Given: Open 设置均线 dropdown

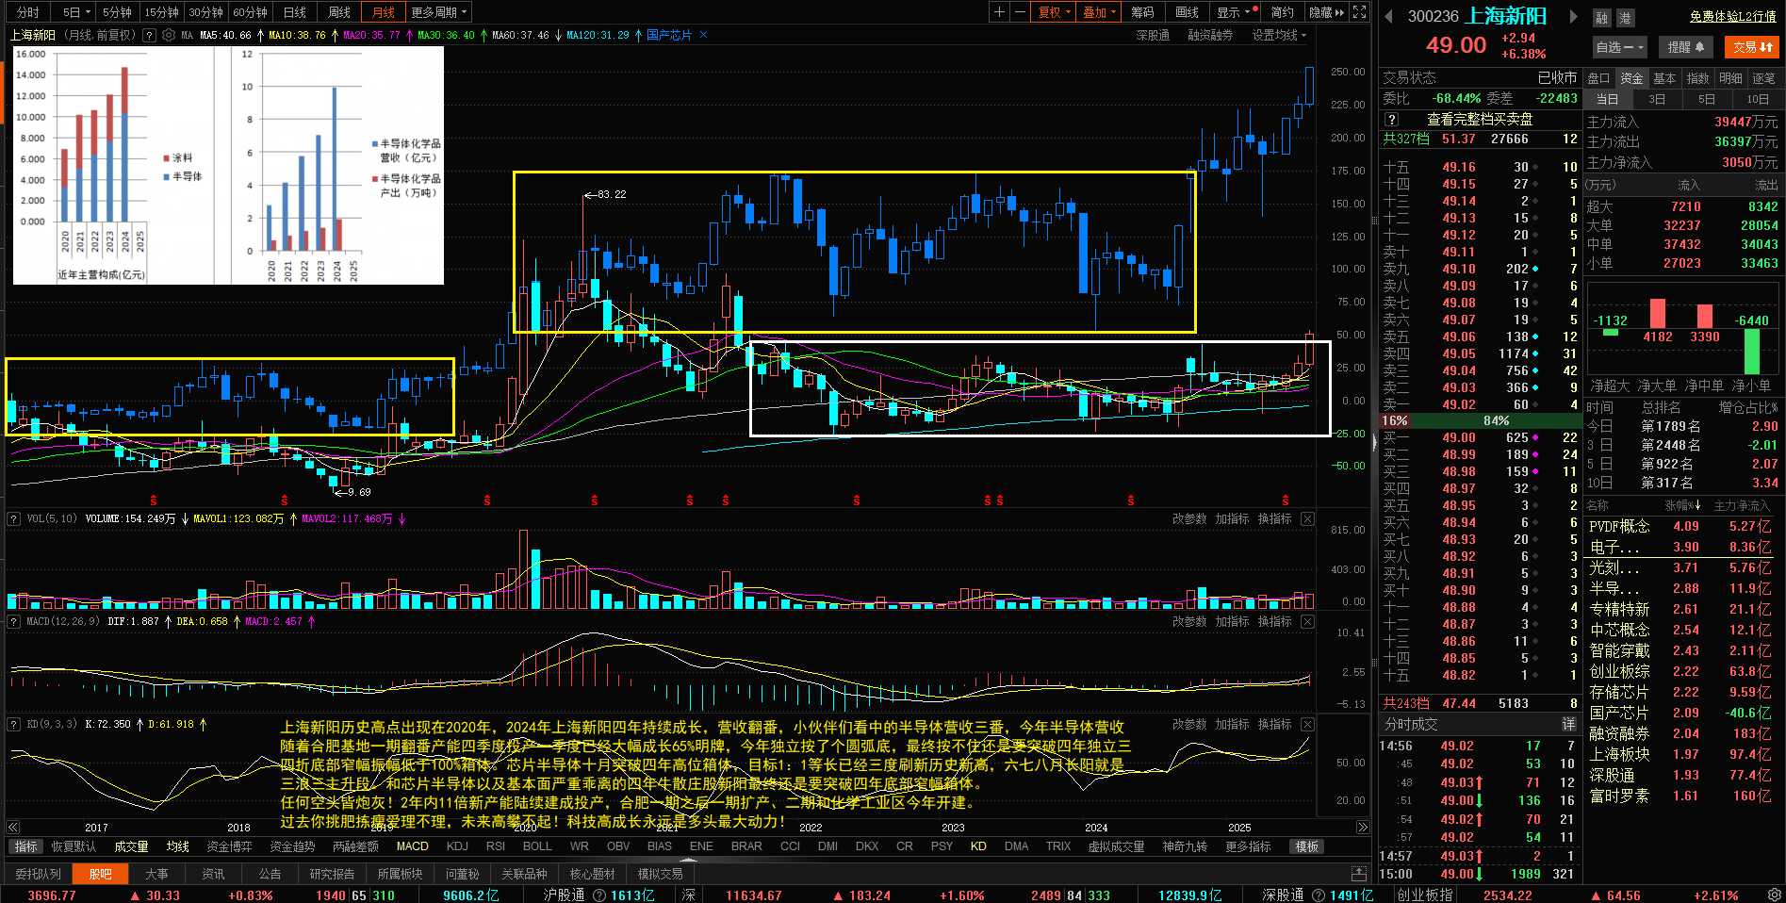Looking at the screenshot, I should click(x=1279, y=35).
